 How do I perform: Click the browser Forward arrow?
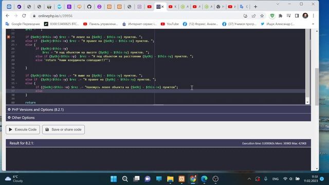pyautogui.click(x=16, y=16)
